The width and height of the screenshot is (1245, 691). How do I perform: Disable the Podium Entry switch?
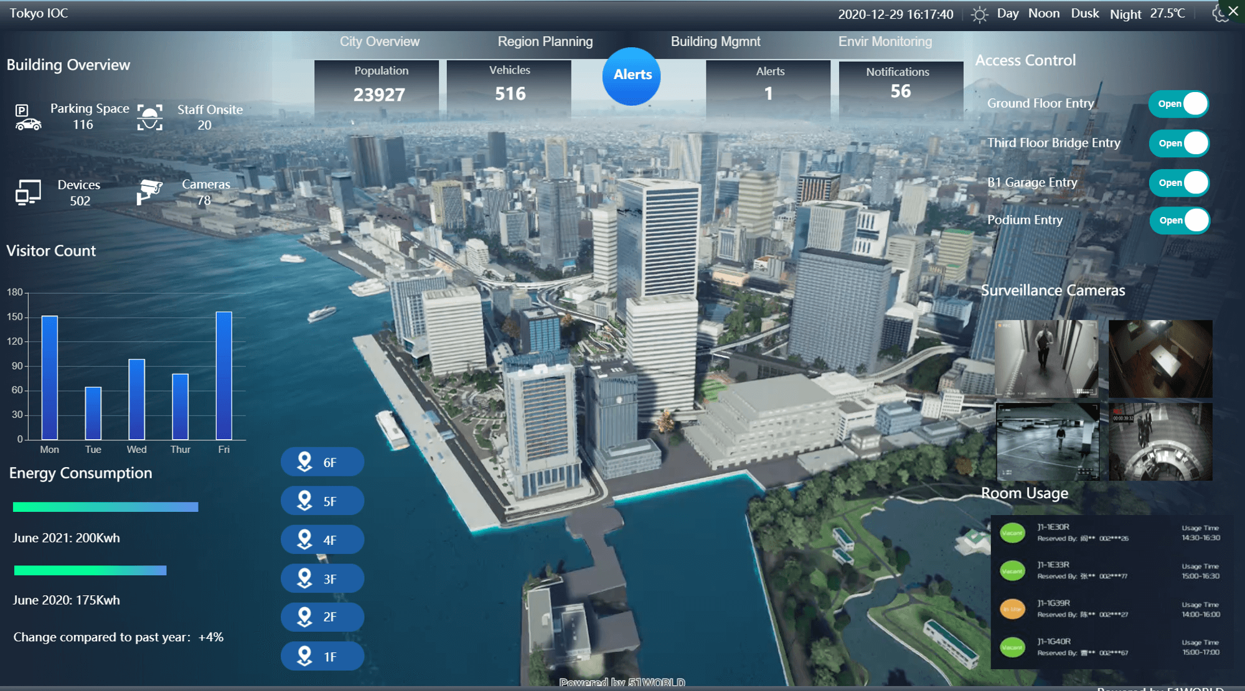click(1179, 220)
